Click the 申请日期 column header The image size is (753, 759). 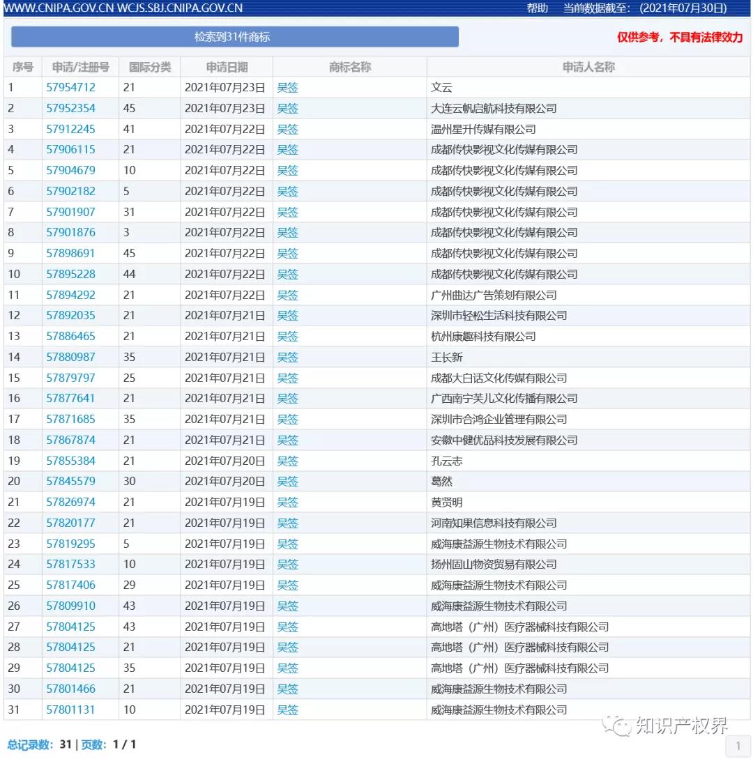coord(227,67)
